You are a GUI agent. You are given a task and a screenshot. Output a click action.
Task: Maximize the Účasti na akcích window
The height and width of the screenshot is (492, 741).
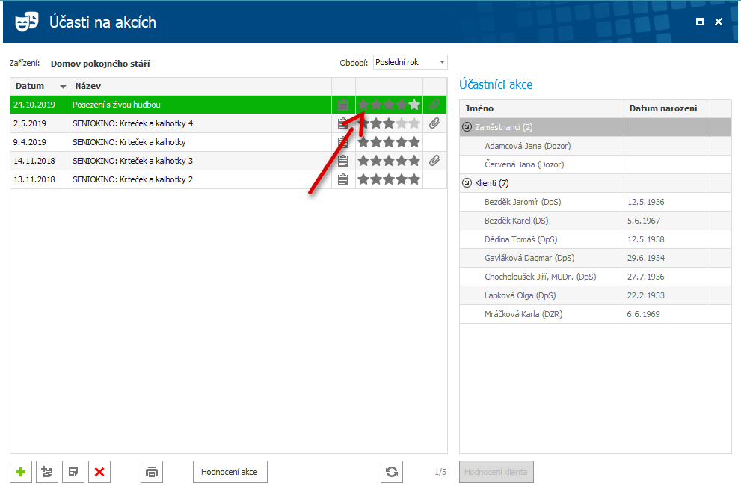tap(700, 22)
